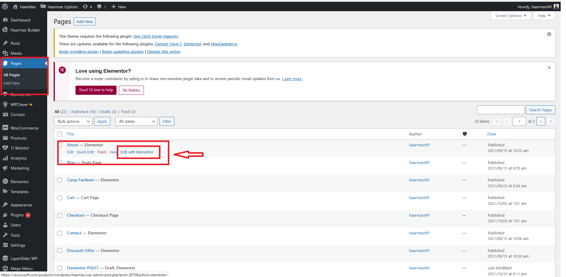The image size is (566, 277).
Task: Open LayerSlider WP menu
Action: tap(24, 258)
